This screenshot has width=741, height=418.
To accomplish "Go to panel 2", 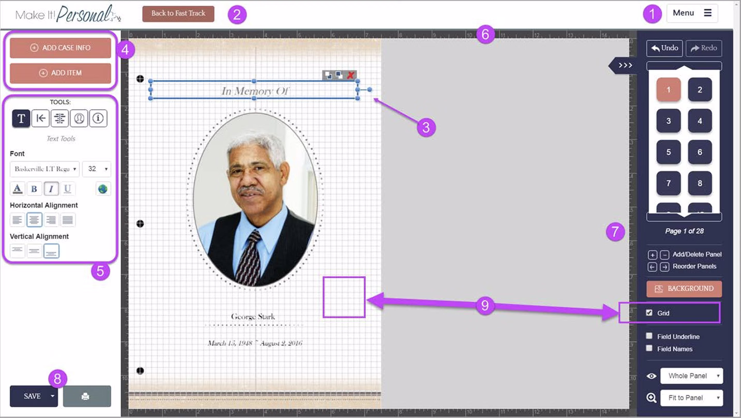I will [700, 89].
